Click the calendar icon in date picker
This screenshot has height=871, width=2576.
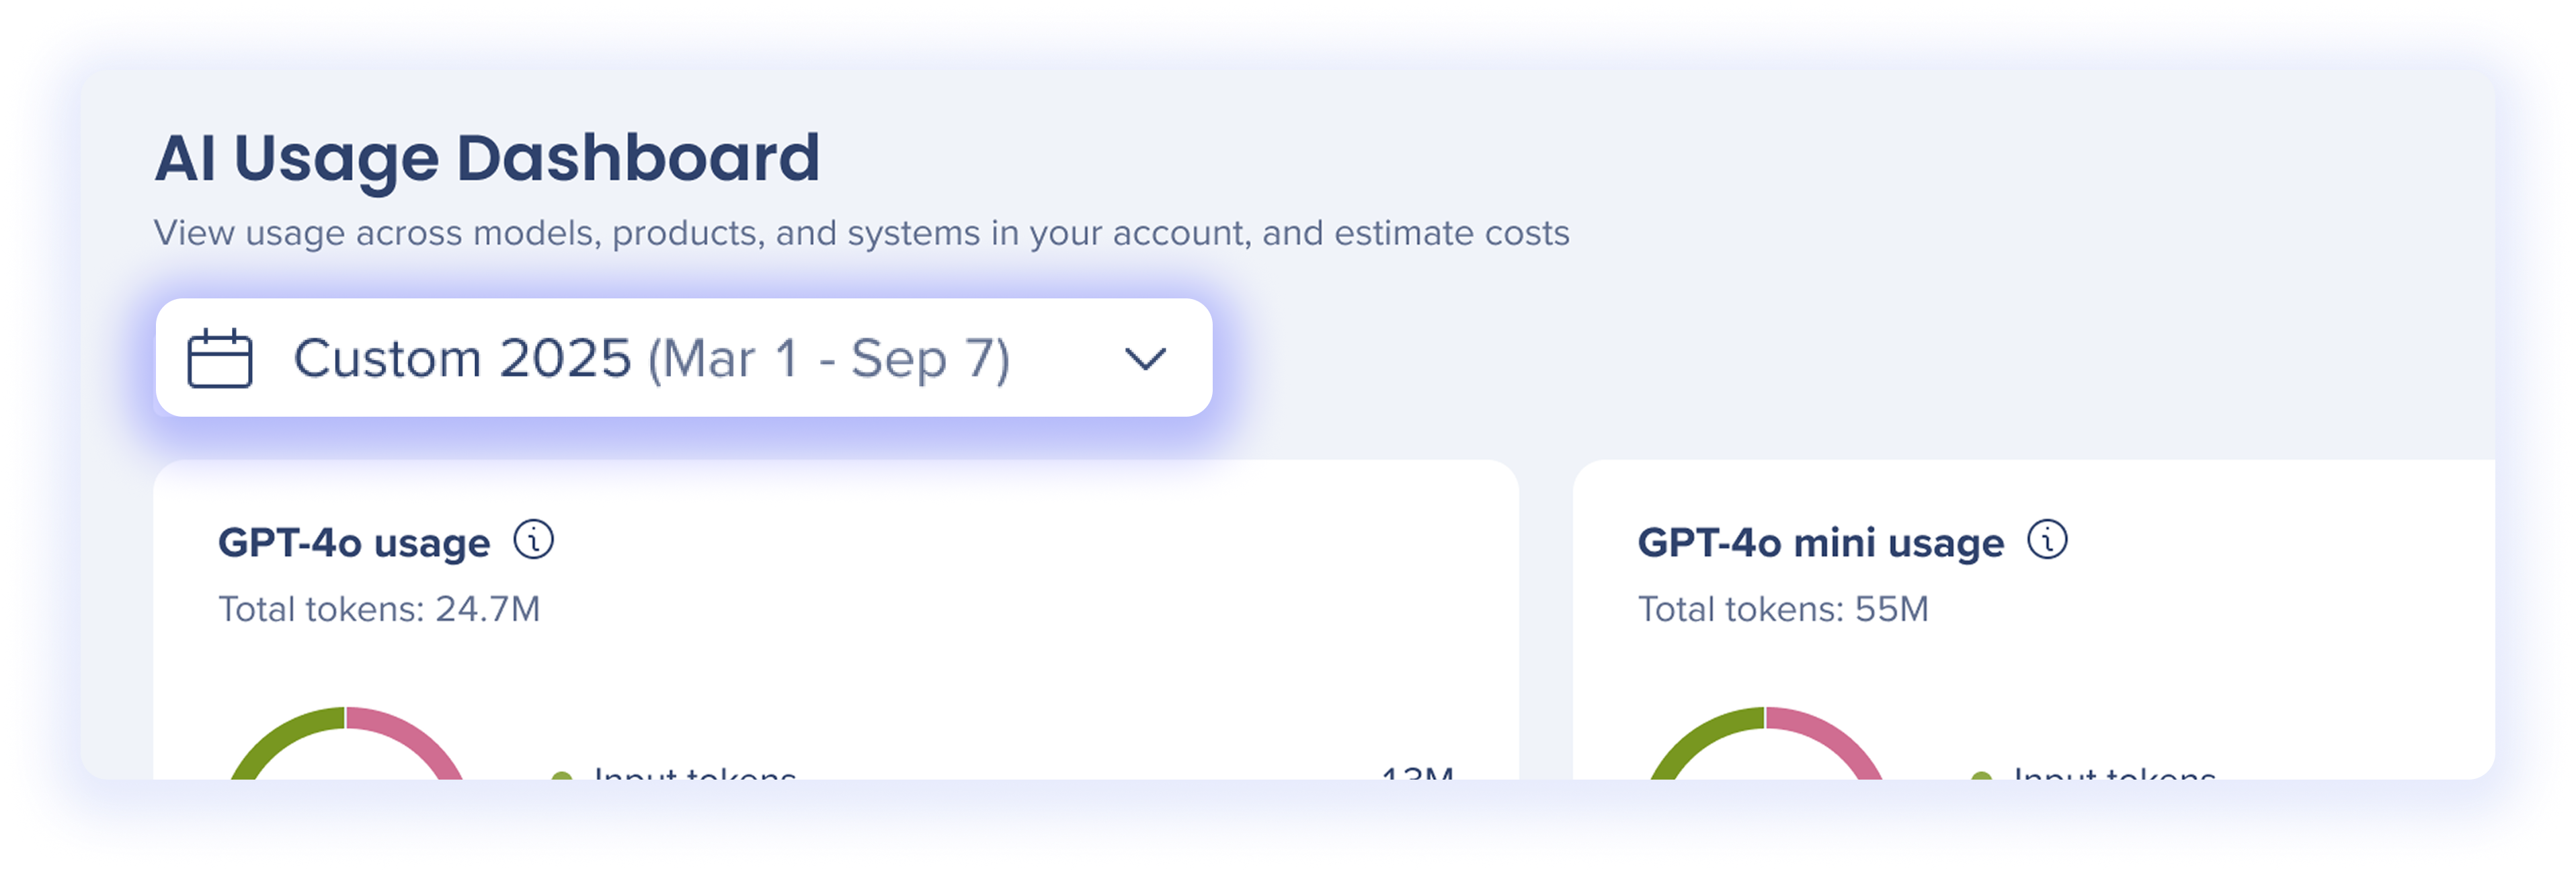219,358
